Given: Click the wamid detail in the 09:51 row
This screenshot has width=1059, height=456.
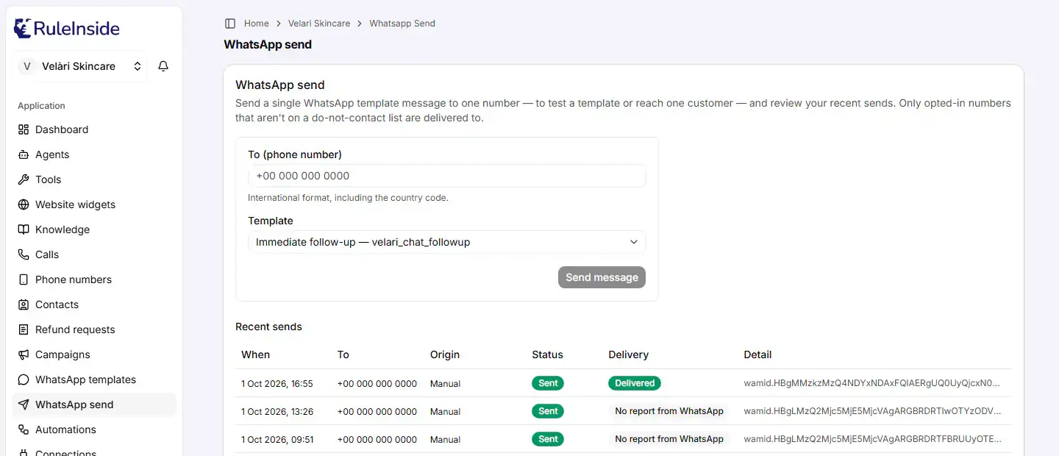Looking at the screenshot, I should [872, 439].
